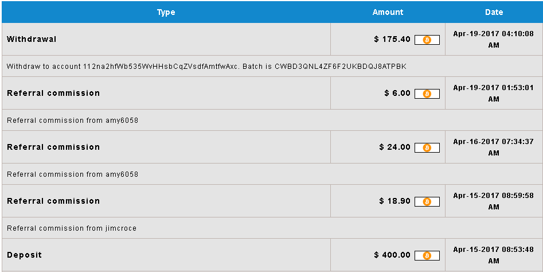The height and width of the screenshot is (272, 543).
Task: Click the Bitcoin icon beside $ 400.00
Action: click(427, 256)
